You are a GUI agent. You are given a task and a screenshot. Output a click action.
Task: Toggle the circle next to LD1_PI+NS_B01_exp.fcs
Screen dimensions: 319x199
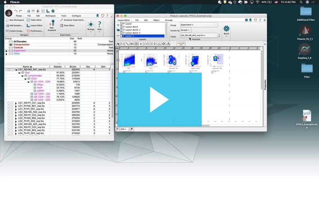click(9, 106)
